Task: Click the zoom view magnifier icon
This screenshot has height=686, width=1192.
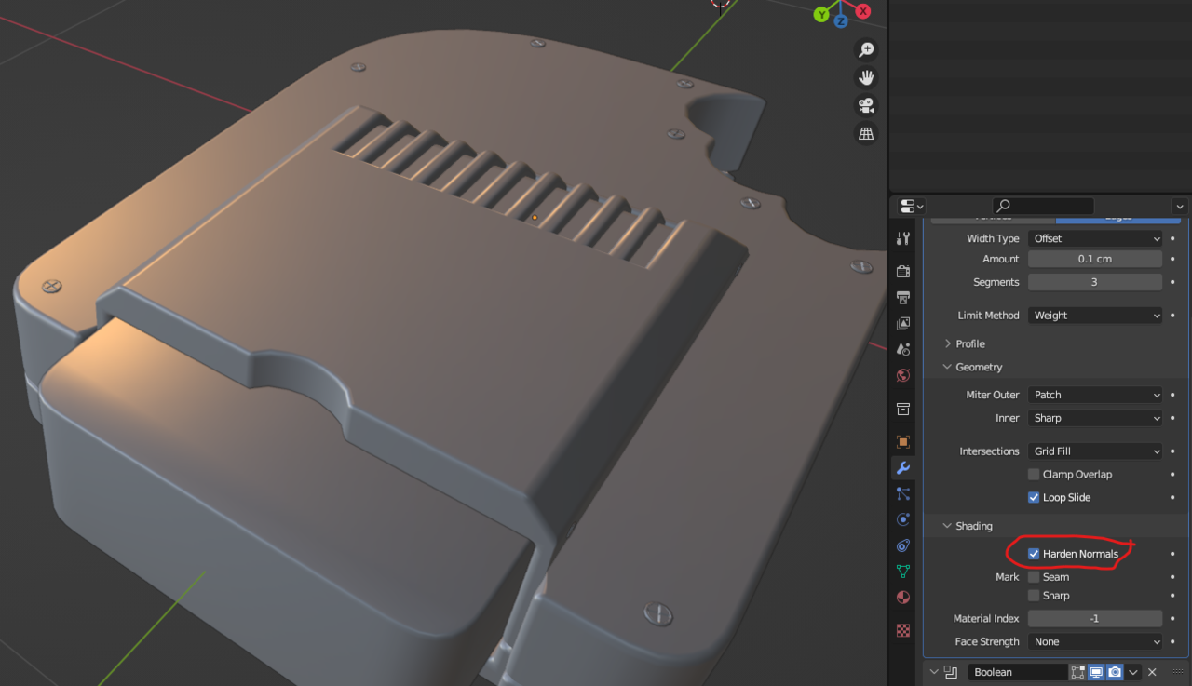Action: (866, 49)
